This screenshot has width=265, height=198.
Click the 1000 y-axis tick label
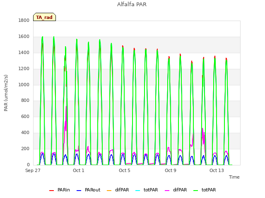click(24, 85)
